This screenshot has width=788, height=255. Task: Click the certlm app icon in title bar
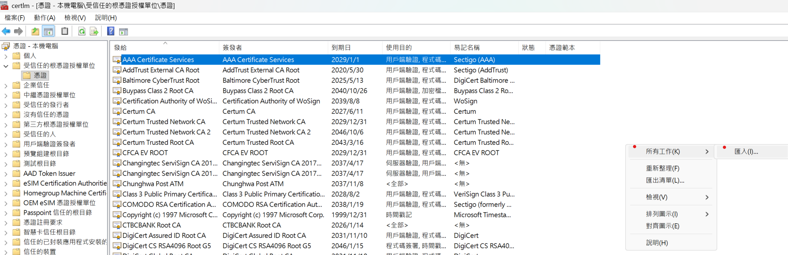[4, 5]
